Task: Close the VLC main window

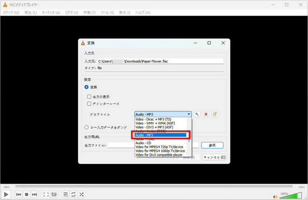Action: coord(301,4)
